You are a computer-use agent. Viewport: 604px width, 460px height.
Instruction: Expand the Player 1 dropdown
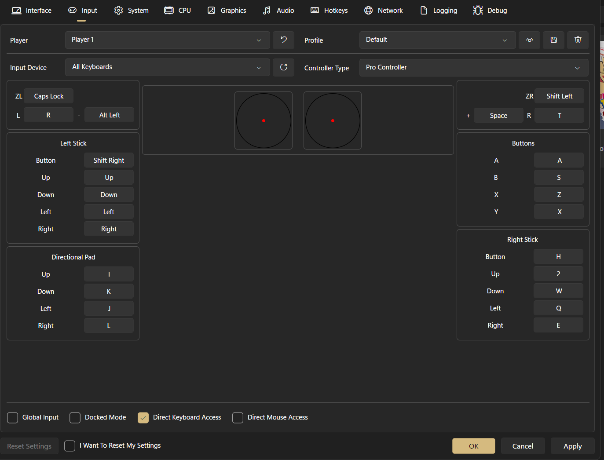point(167,40)
